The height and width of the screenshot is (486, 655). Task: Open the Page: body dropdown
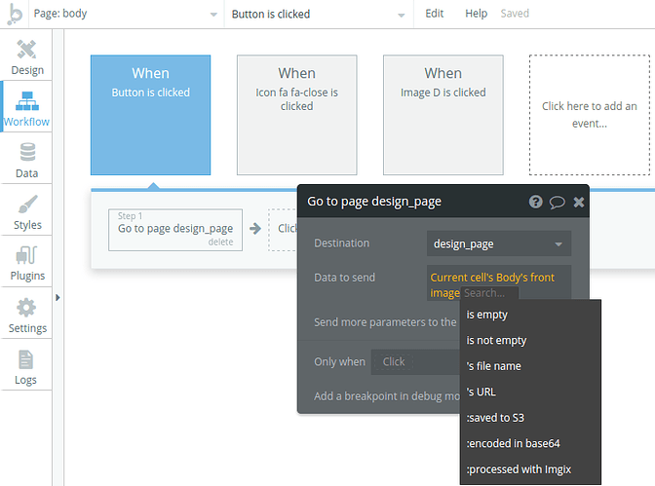click(126, 14)
